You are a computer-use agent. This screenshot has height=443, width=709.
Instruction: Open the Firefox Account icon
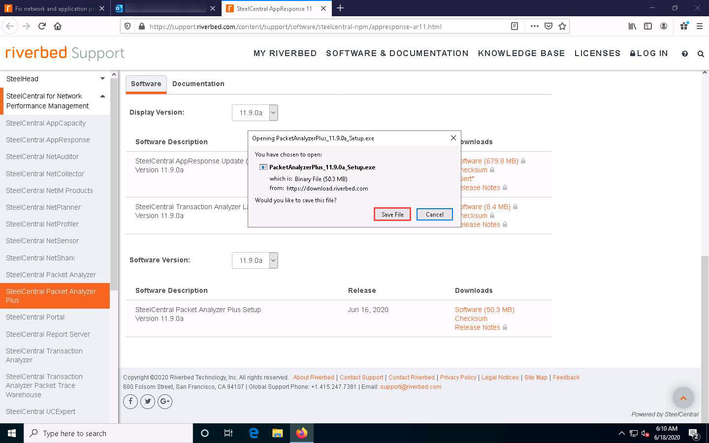click(x=664, y=26)
